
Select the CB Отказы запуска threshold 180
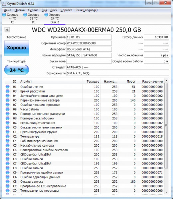click(133, 182)
